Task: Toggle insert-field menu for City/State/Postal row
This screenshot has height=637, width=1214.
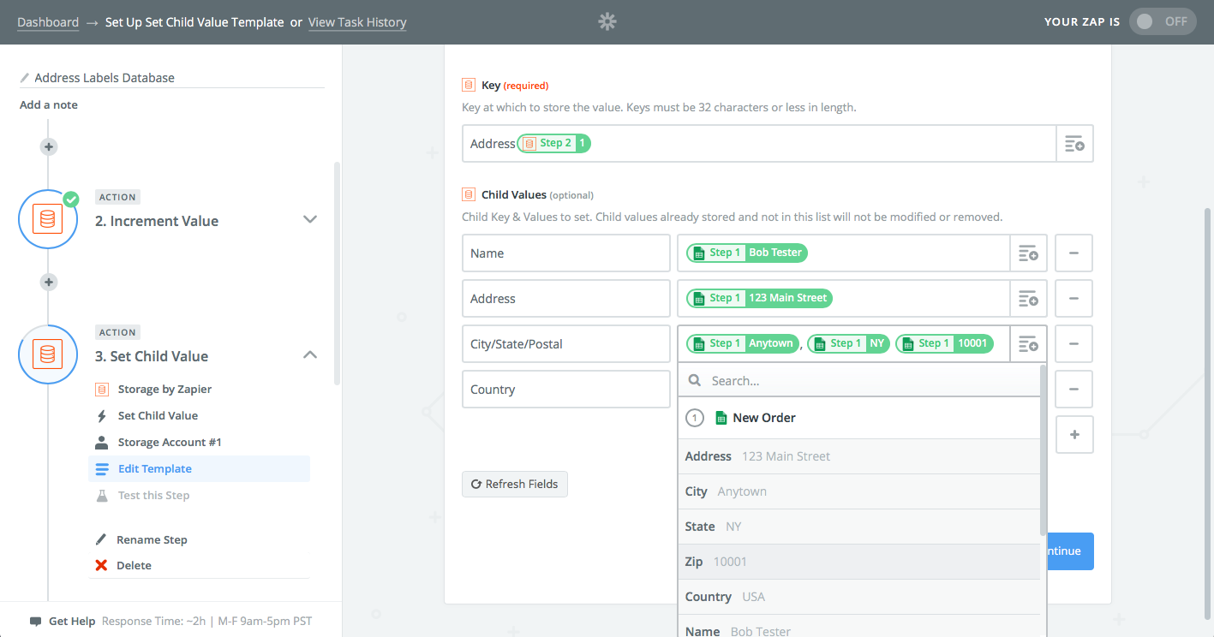Action: pyautogui.click(x=1028, y=344)
